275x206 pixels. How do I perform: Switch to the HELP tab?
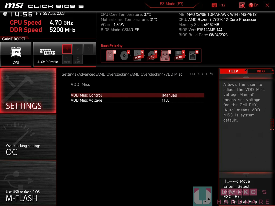tap(233, 71)
